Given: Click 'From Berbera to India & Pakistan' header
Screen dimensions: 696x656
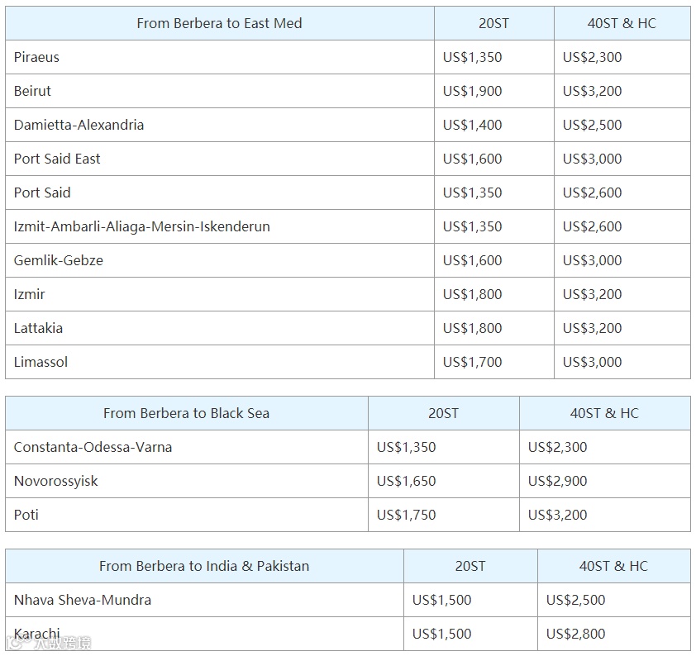Looking at the screenshot, I should click(204, 566).
